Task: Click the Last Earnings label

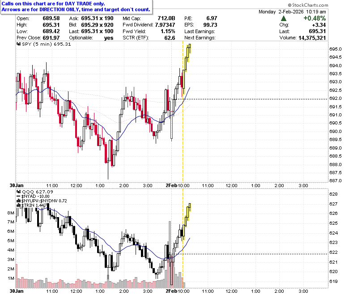Action: click(x=200, y=31)
